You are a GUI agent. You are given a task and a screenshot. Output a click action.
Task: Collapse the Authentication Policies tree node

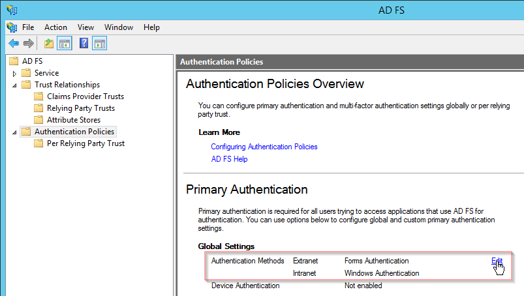coord(14,132)
